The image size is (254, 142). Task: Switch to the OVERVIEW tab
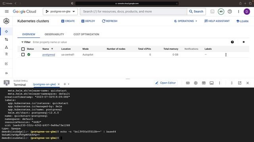29,34
